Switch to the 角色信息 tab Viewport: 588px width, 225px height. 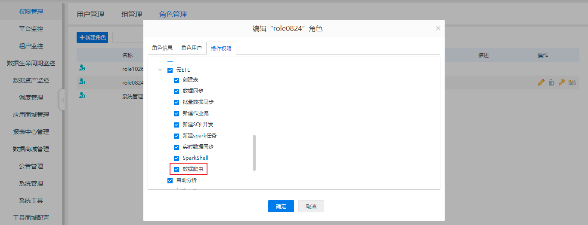(x=162, y=48)
